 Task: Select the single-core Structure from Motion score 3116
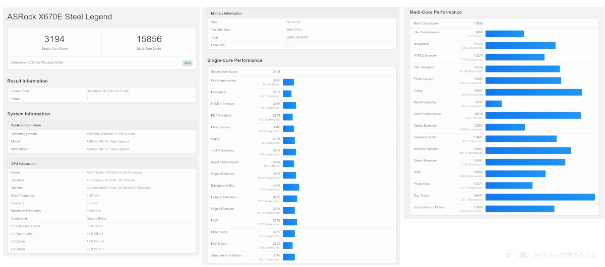(x=277, y=255)
